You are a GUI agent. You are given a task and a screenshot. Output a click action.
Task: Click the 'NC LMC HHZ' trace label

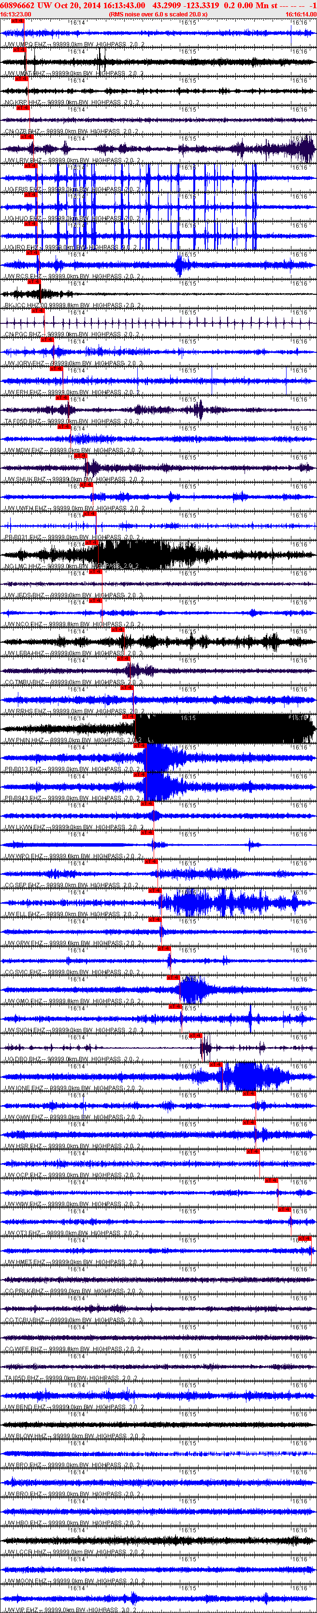(x=23, y=566)
